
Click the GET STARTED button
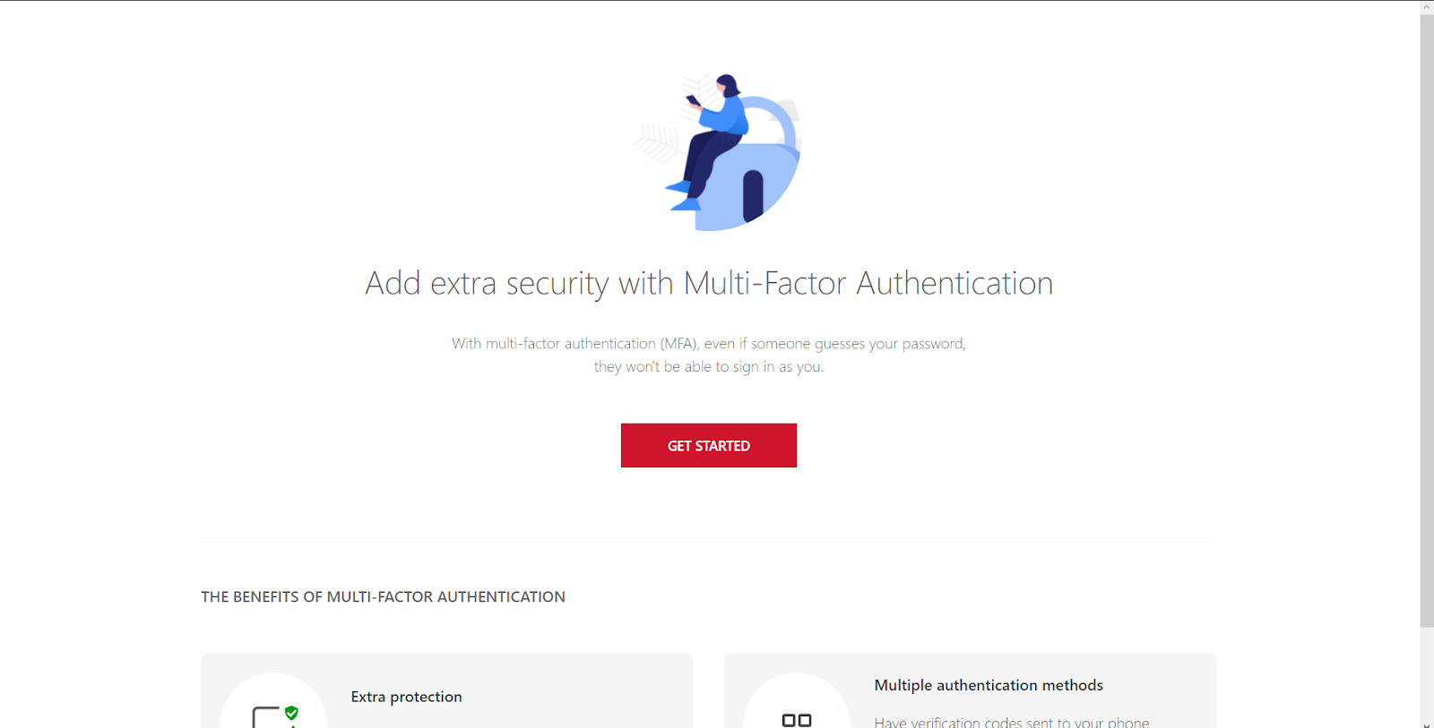(x=708, y=445)
